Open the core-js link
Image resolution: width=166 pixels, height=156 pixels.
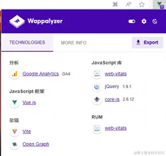tap(112, 99)
